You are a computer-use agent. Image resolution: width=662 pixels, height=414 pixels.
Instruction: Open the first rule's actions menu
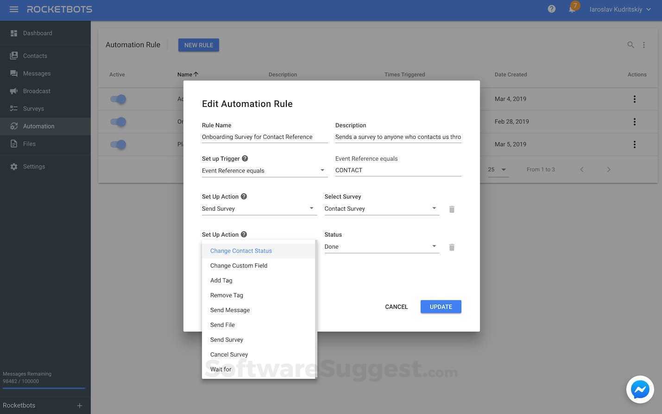[634, 99]
